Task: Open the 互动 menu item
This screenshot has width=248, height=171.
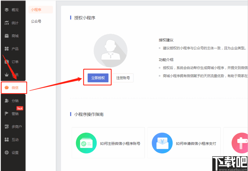Action: click(15, 139)
